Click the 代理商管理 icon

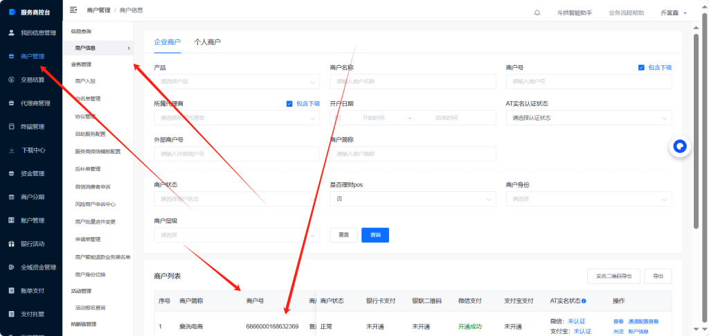tap(12, 103)
